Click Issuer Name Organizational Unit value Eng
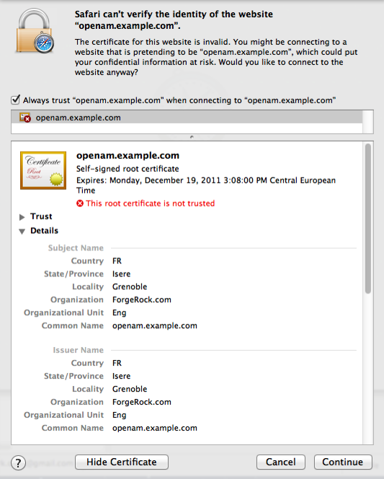This screenshot has height=479, width=384. pos(119,415)
